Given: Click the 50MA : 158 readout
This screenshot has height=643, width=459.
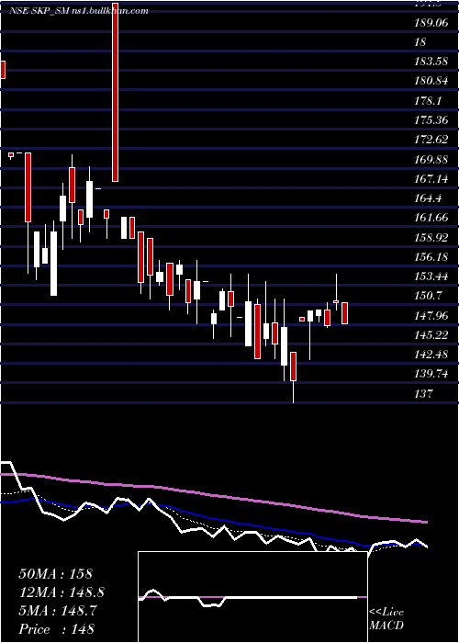Looking at the screenshot, I should (56, 574).
